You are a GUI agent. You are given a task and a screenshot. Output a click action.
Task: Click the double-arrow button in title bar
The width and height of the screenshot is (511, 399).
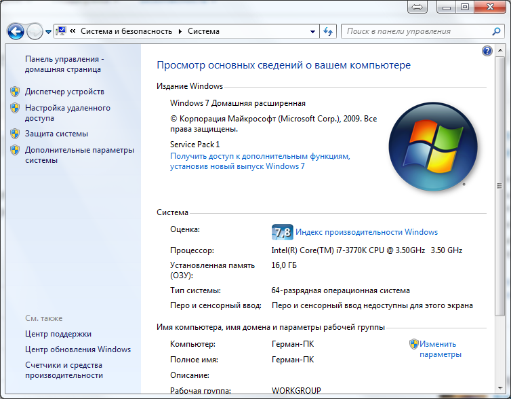[417, 7]
